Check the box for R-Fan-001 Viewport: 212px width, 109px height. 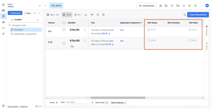point(64,29)
